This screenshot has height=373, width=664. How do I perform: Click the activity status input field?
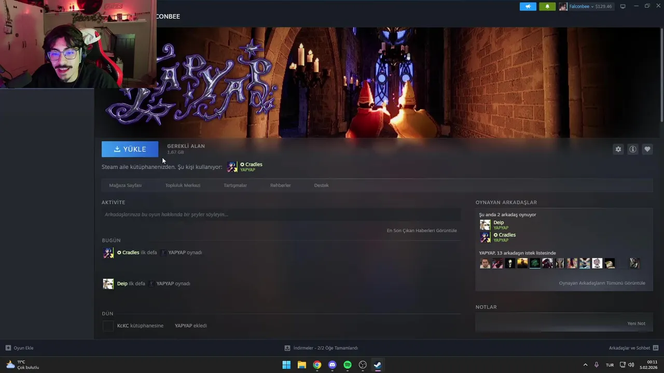281,214
